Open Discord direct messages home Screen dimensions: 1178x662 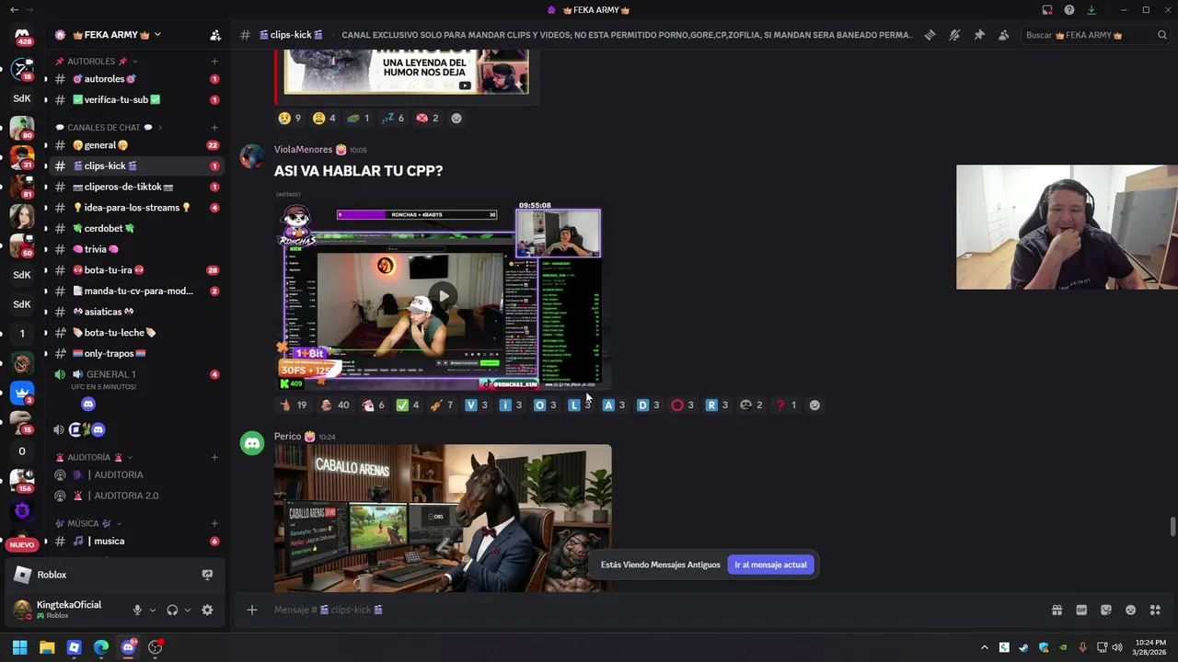point(22,37)
